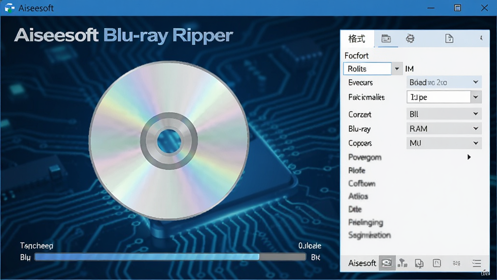Open the list menu icon in bottom toolbar

(x=477, y=263)
